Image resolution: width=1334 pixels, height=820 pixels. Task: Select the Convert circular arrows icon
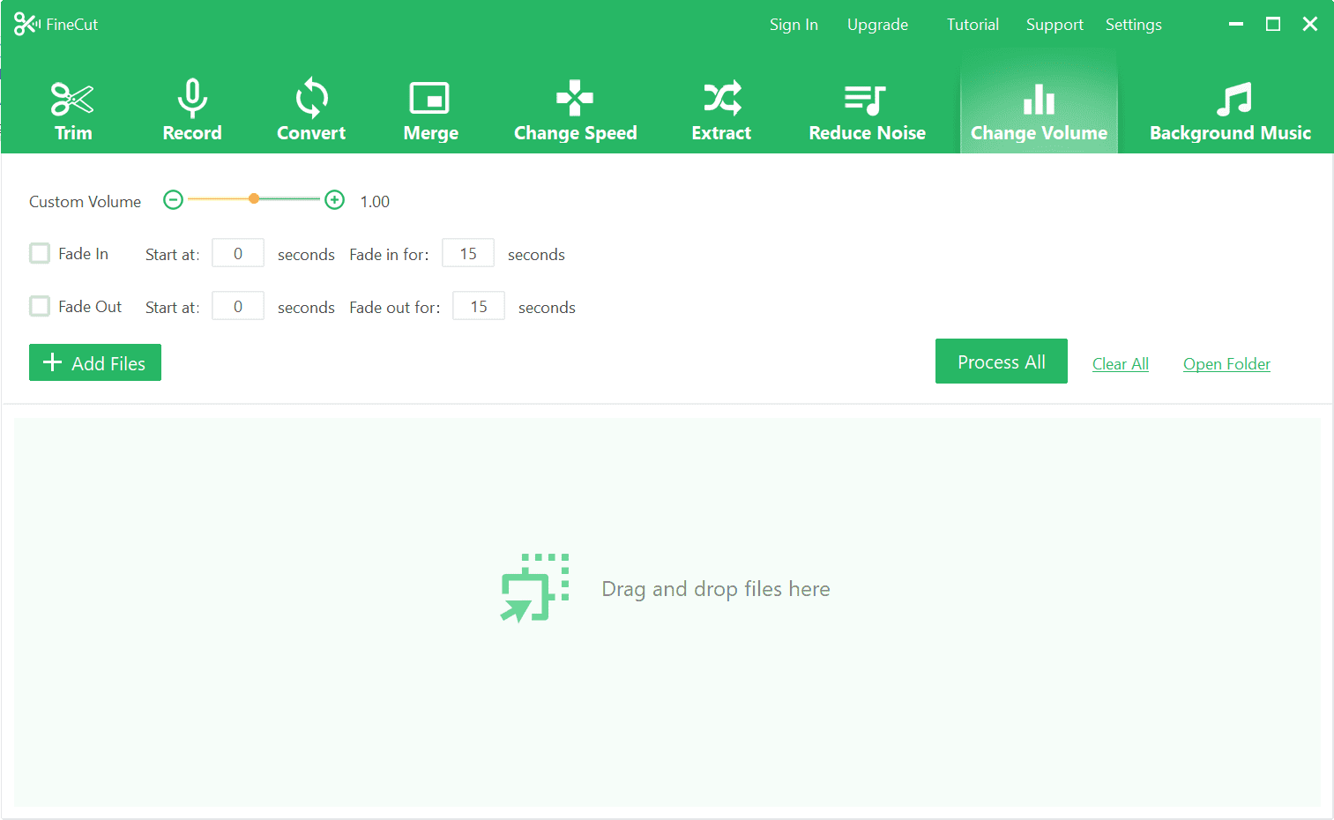pos(311,98)
